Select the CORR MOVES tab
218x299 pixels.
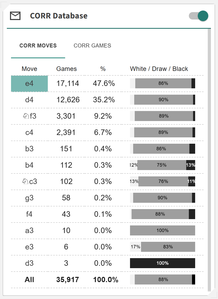tap(38, 46)
